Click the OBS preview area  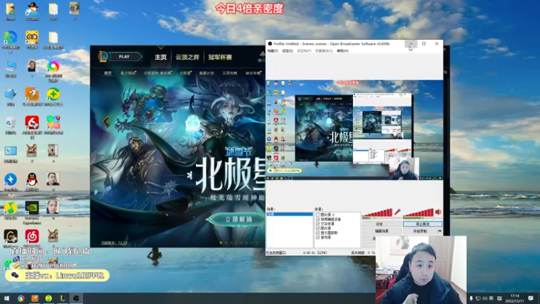354,130
